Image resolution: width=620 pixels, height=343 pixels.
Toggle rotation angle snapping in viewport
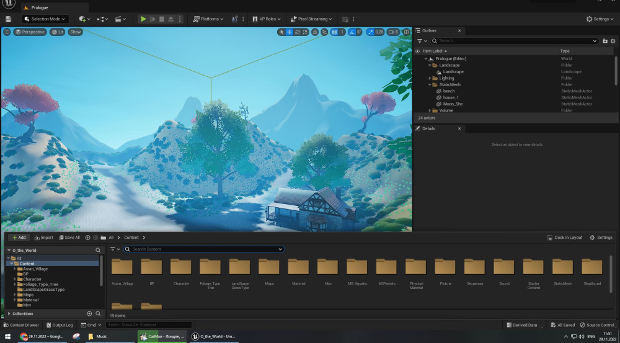(353, 32)
